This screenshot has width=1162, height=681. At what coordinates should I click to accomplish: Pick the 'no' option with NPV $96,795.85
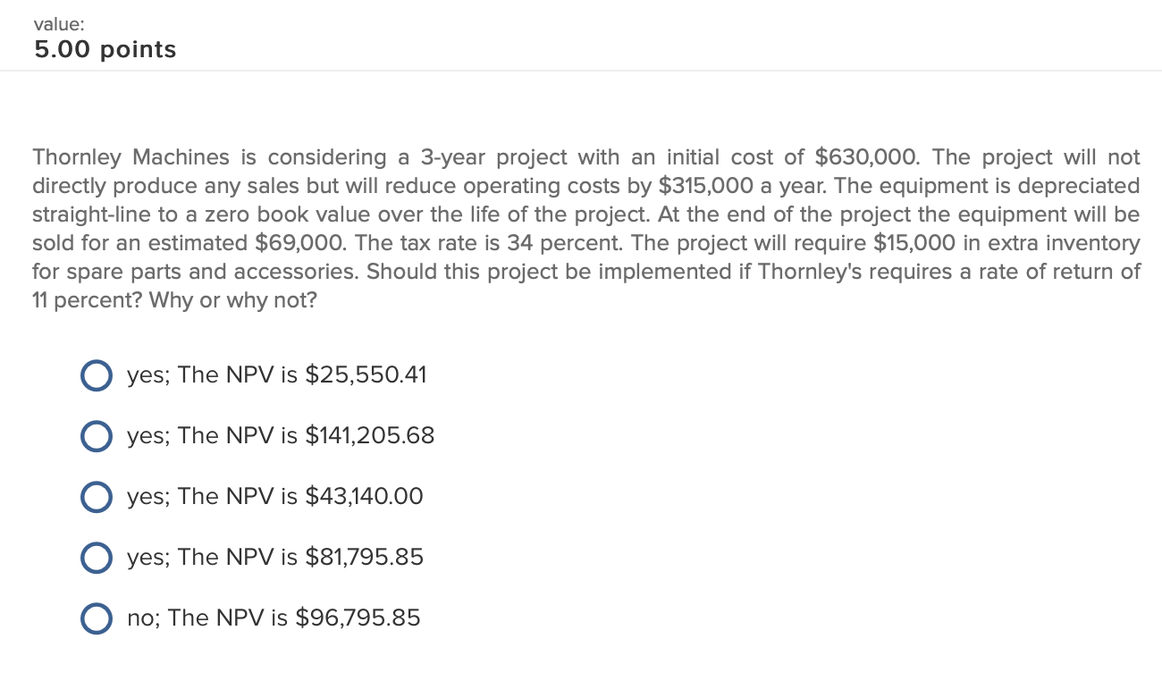pos(96,618)
